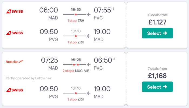Viewport: 189px width, 108px height.
Task: Click airplane icon on the 18h 55 route
Action: point(89,15)
